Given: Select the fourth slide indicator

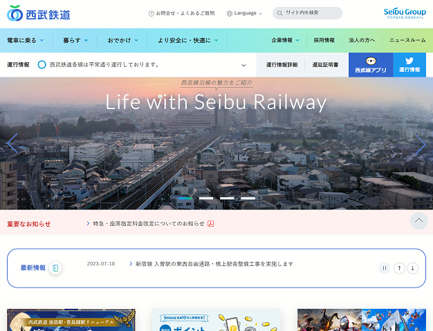Looking at the screenshot, I should [x=248, y=198].
